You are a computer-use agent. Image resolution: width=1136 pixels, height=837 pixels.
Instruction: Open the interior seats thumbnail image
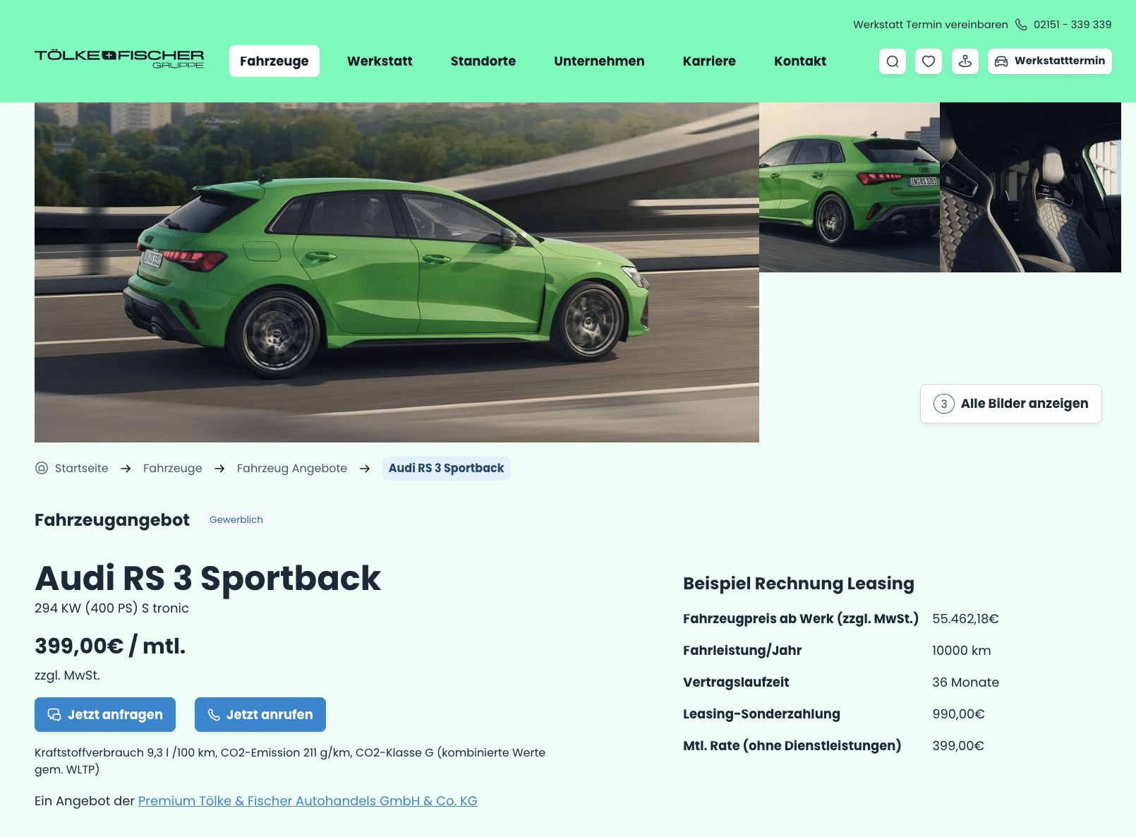1030,187
